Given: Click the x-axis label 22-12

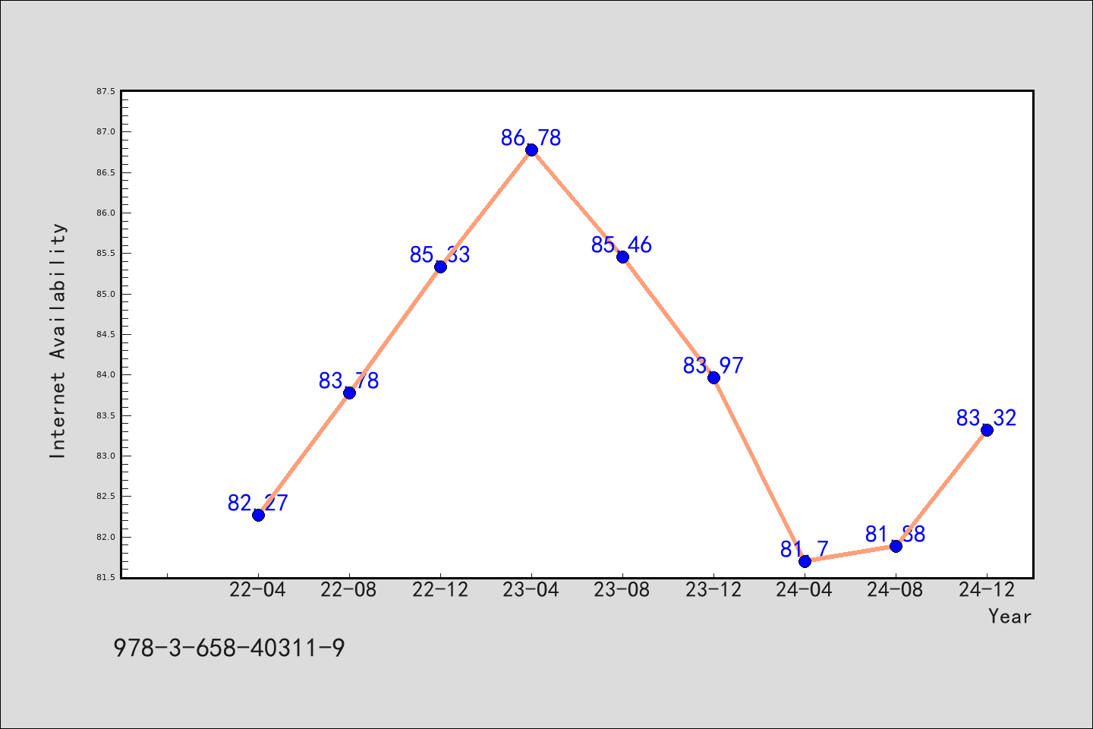Looking at the screenshot, I should pyautogui.click(x=440, y=590).
